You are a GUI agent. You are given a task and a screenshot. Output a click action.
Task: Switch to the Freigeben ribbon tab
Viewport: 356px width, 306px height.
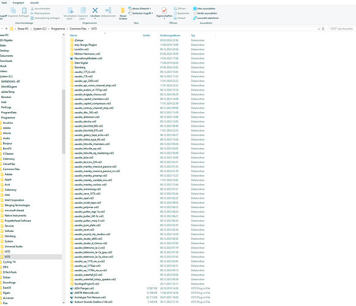click(x=18, y=2)
